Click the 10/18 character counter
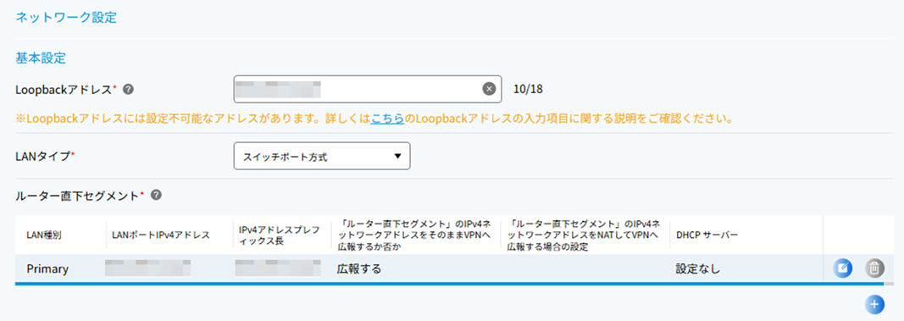Screen dimensions: 904x321 click(529, 89)
